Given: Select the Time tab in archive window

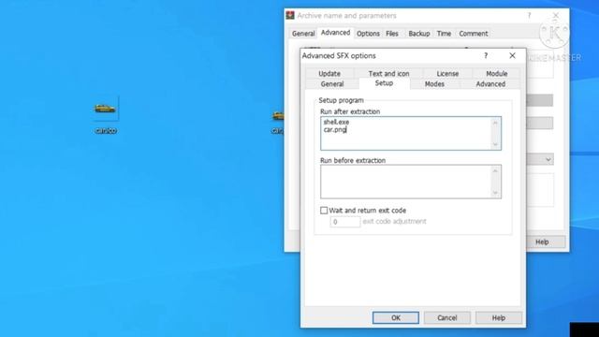Looking at the screenshot, I should click(444, 34).
